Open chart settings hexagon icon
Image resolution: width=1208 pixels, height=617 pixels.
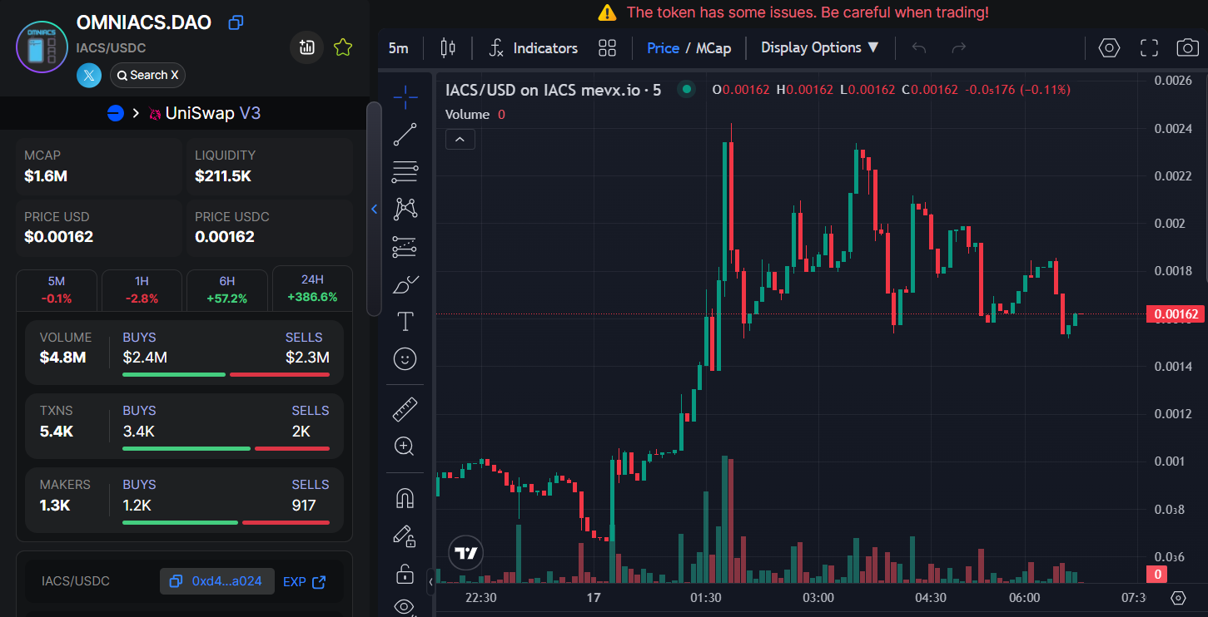point(1109,48)
